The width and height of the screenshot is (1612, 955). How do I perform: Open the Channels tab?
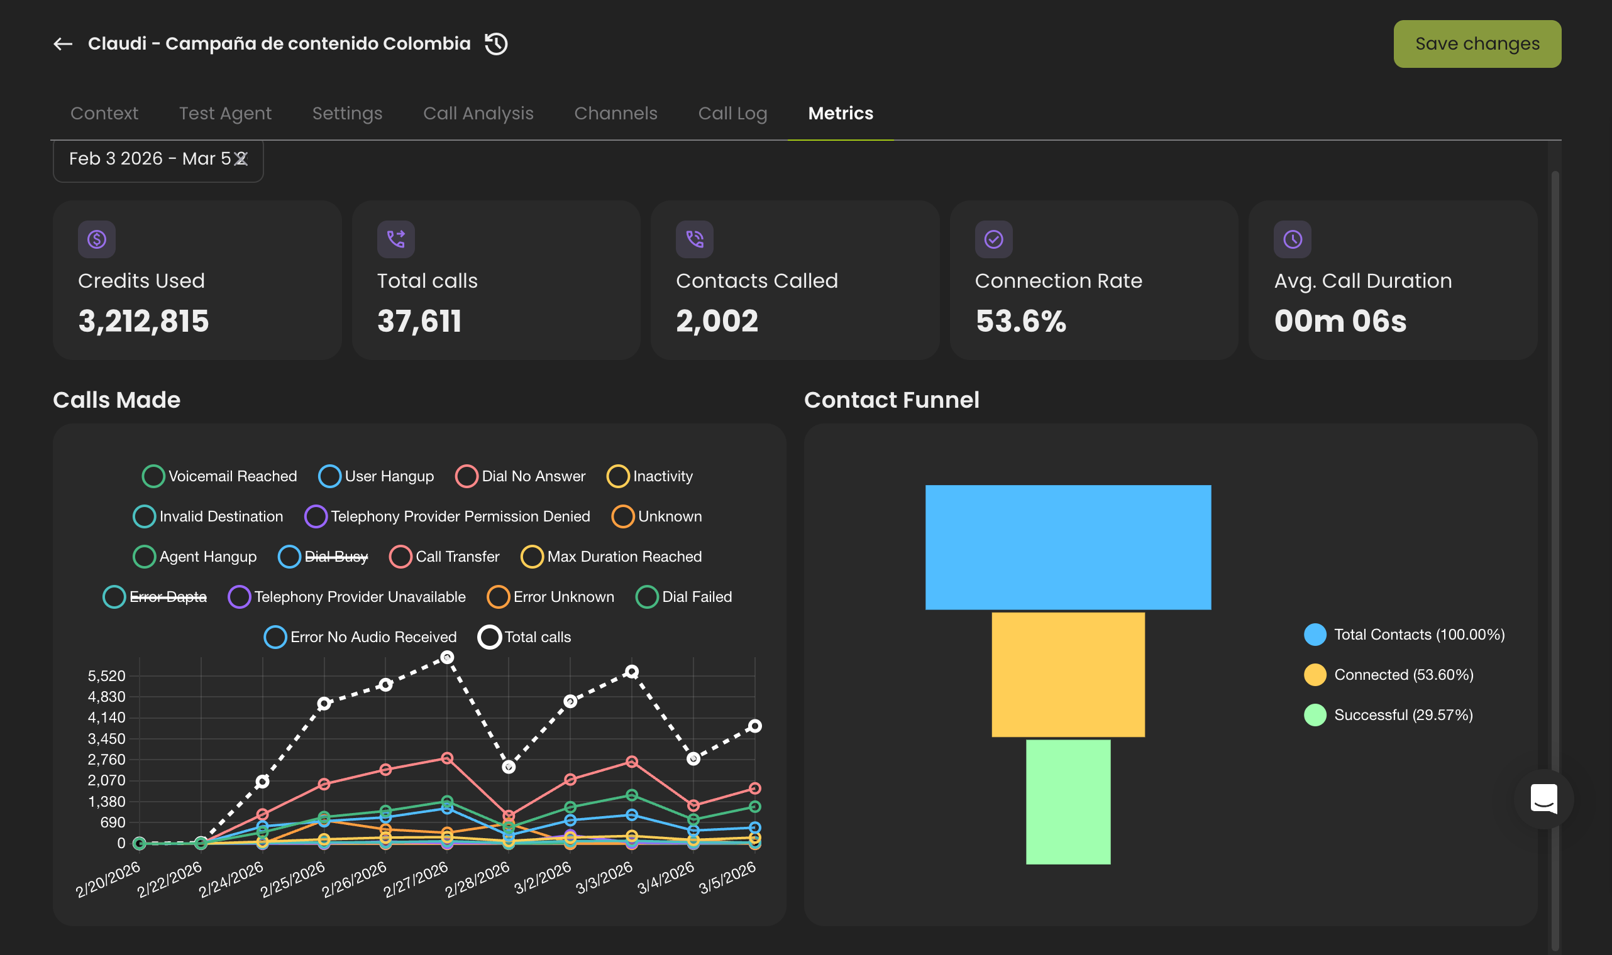tap(616, 113)
